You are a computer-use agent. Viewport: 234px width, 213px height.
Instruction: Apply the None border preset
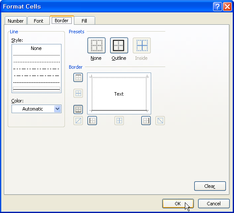click(x=97, y=45)
